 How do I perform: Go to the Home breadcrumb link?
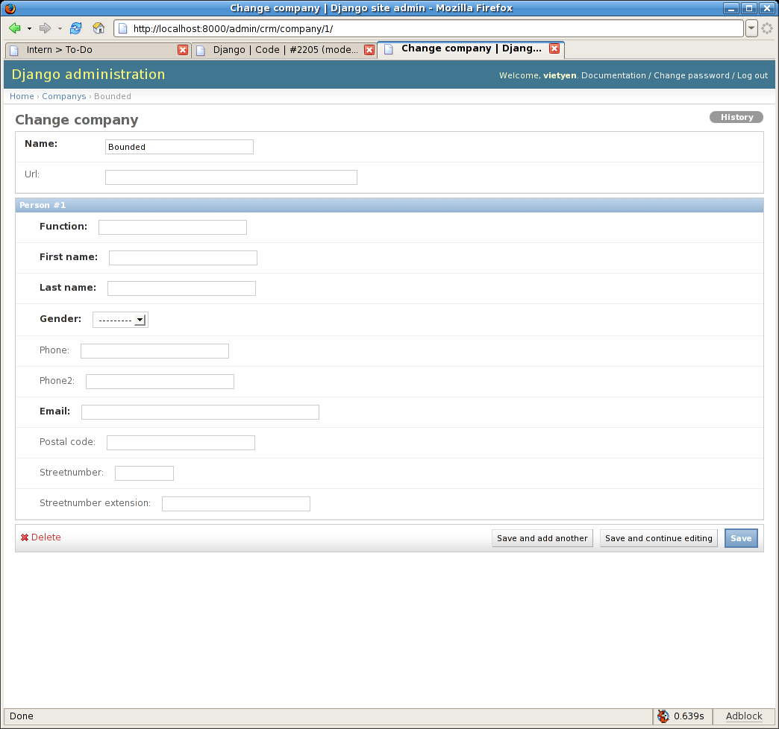pos(22,96)
